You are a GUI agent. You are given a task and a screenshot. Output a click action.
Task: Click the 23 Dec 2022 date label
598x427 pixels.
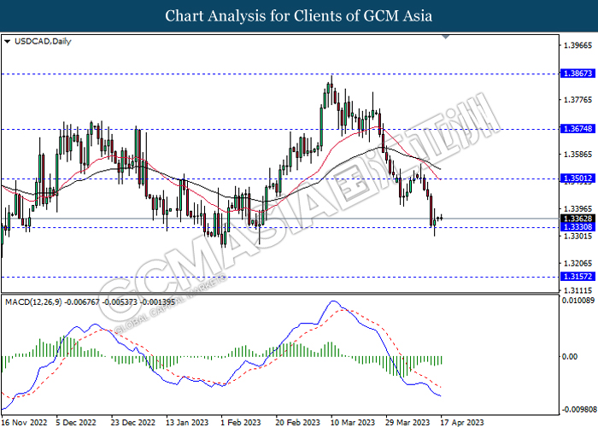(133, 422)
